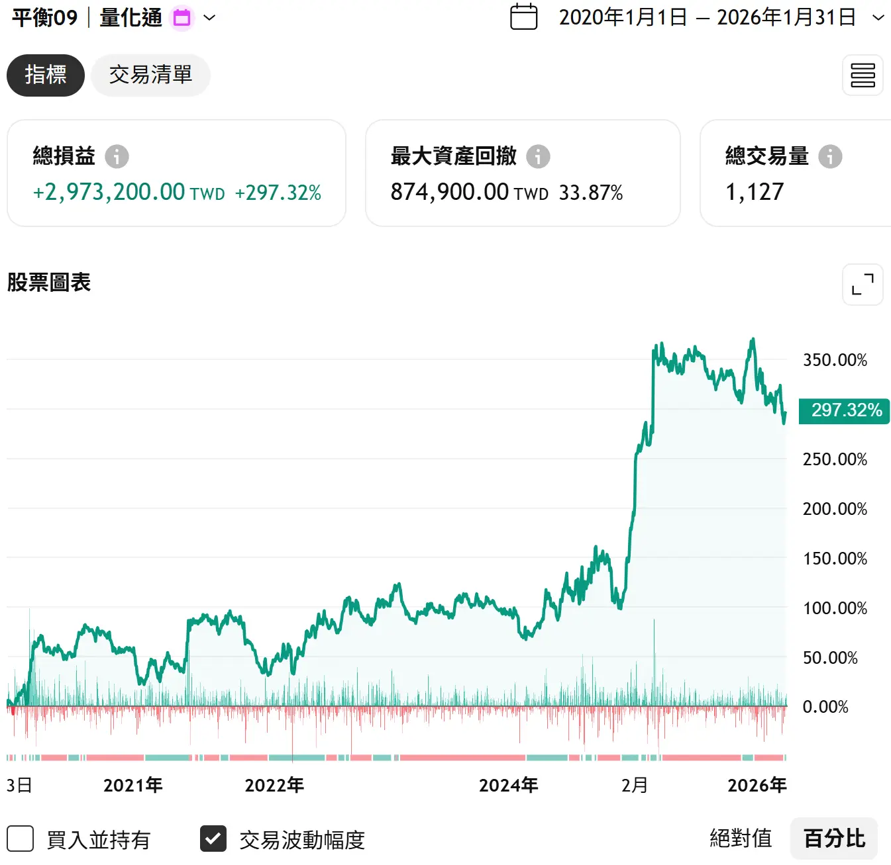The width and height of the screenshot is (891, 865).
Task: Click the 2024年 marker on the time axis
Action: coord(508,785)
